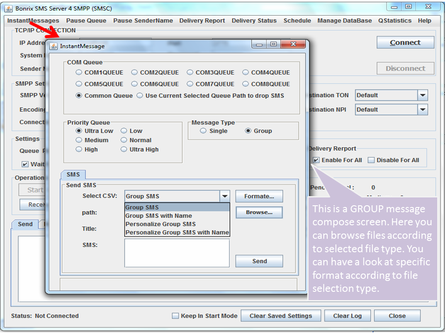Click the Send button in InstantMessage

259,261
